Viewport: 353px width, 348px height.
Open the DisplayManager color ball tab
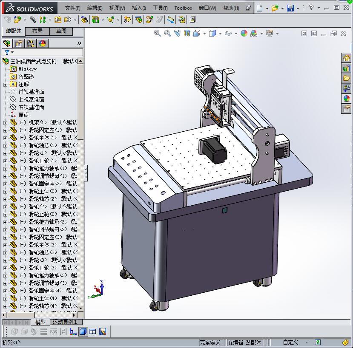pyautogui.click(x=43, y=43)
